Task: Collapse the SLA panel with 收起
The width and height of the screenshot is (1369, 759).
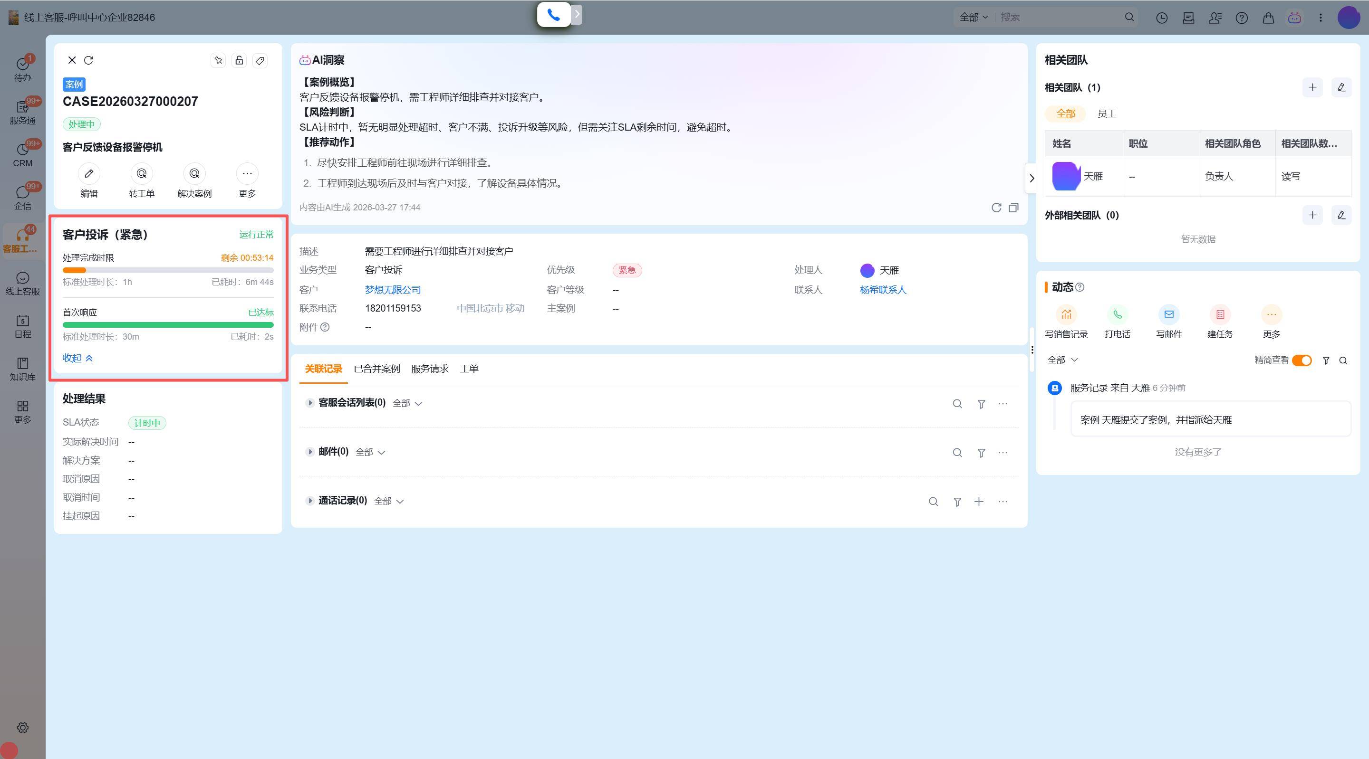Action: 77,358
